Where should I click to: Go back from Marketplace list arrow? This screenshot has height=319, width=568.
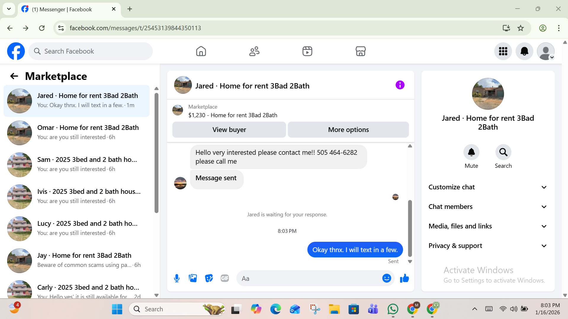tap(14, 76)
